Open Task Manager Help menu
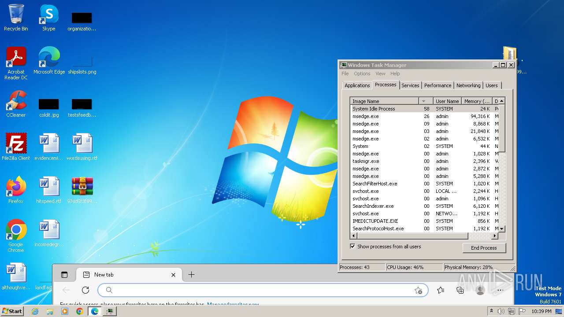This screenshot has height=317, width=564. 395,74
